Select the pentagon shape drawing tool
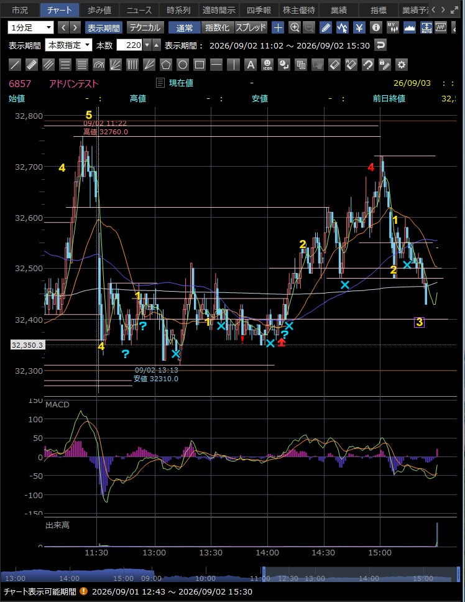The image size is (465, 602). coord(166,65)
